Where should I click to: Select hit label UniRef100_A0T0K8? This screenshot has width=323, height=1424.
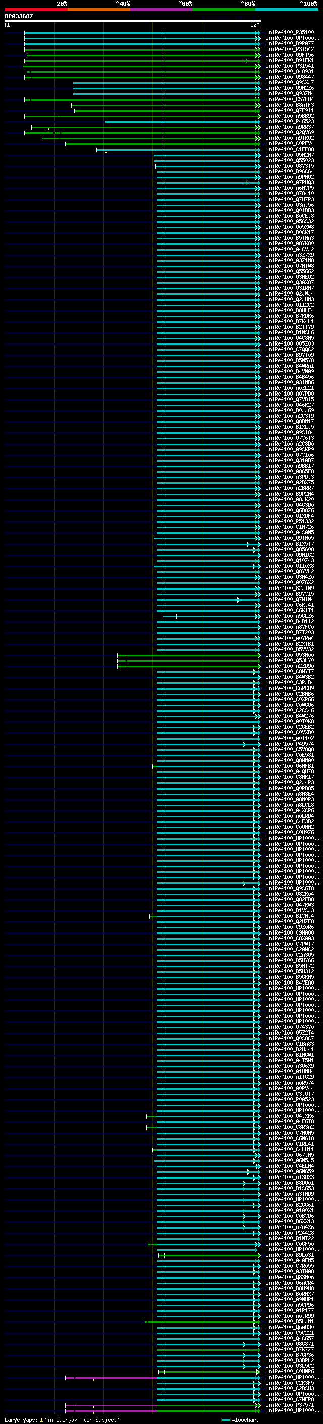pyautogui.click(x=290, y=721)
